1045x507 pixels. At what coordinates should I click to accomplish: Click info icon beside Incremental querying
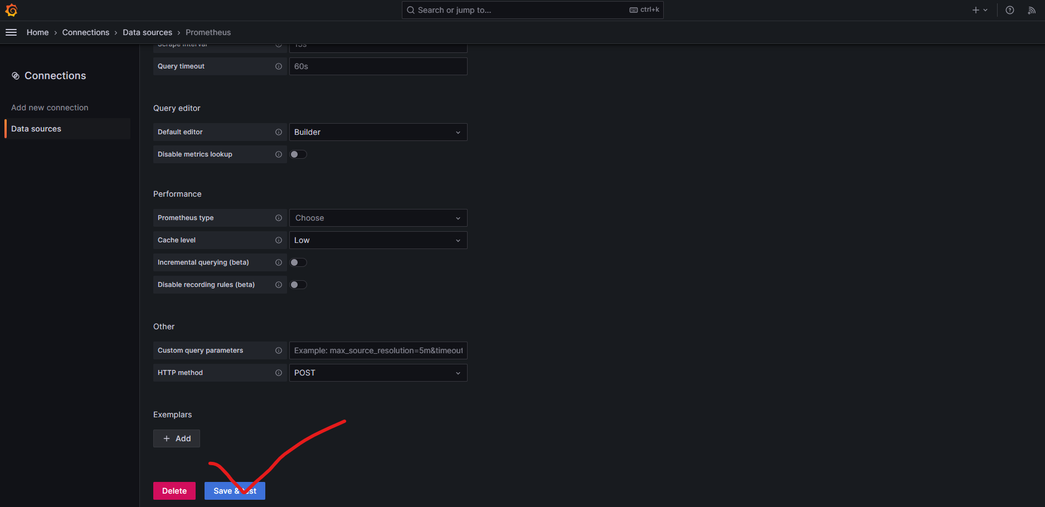click(279, 262)
